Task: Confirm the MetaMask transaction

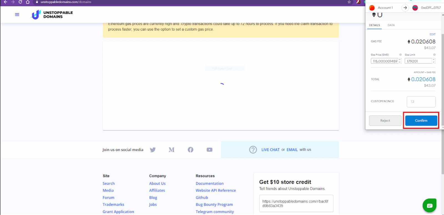Action: pos(421,121)
